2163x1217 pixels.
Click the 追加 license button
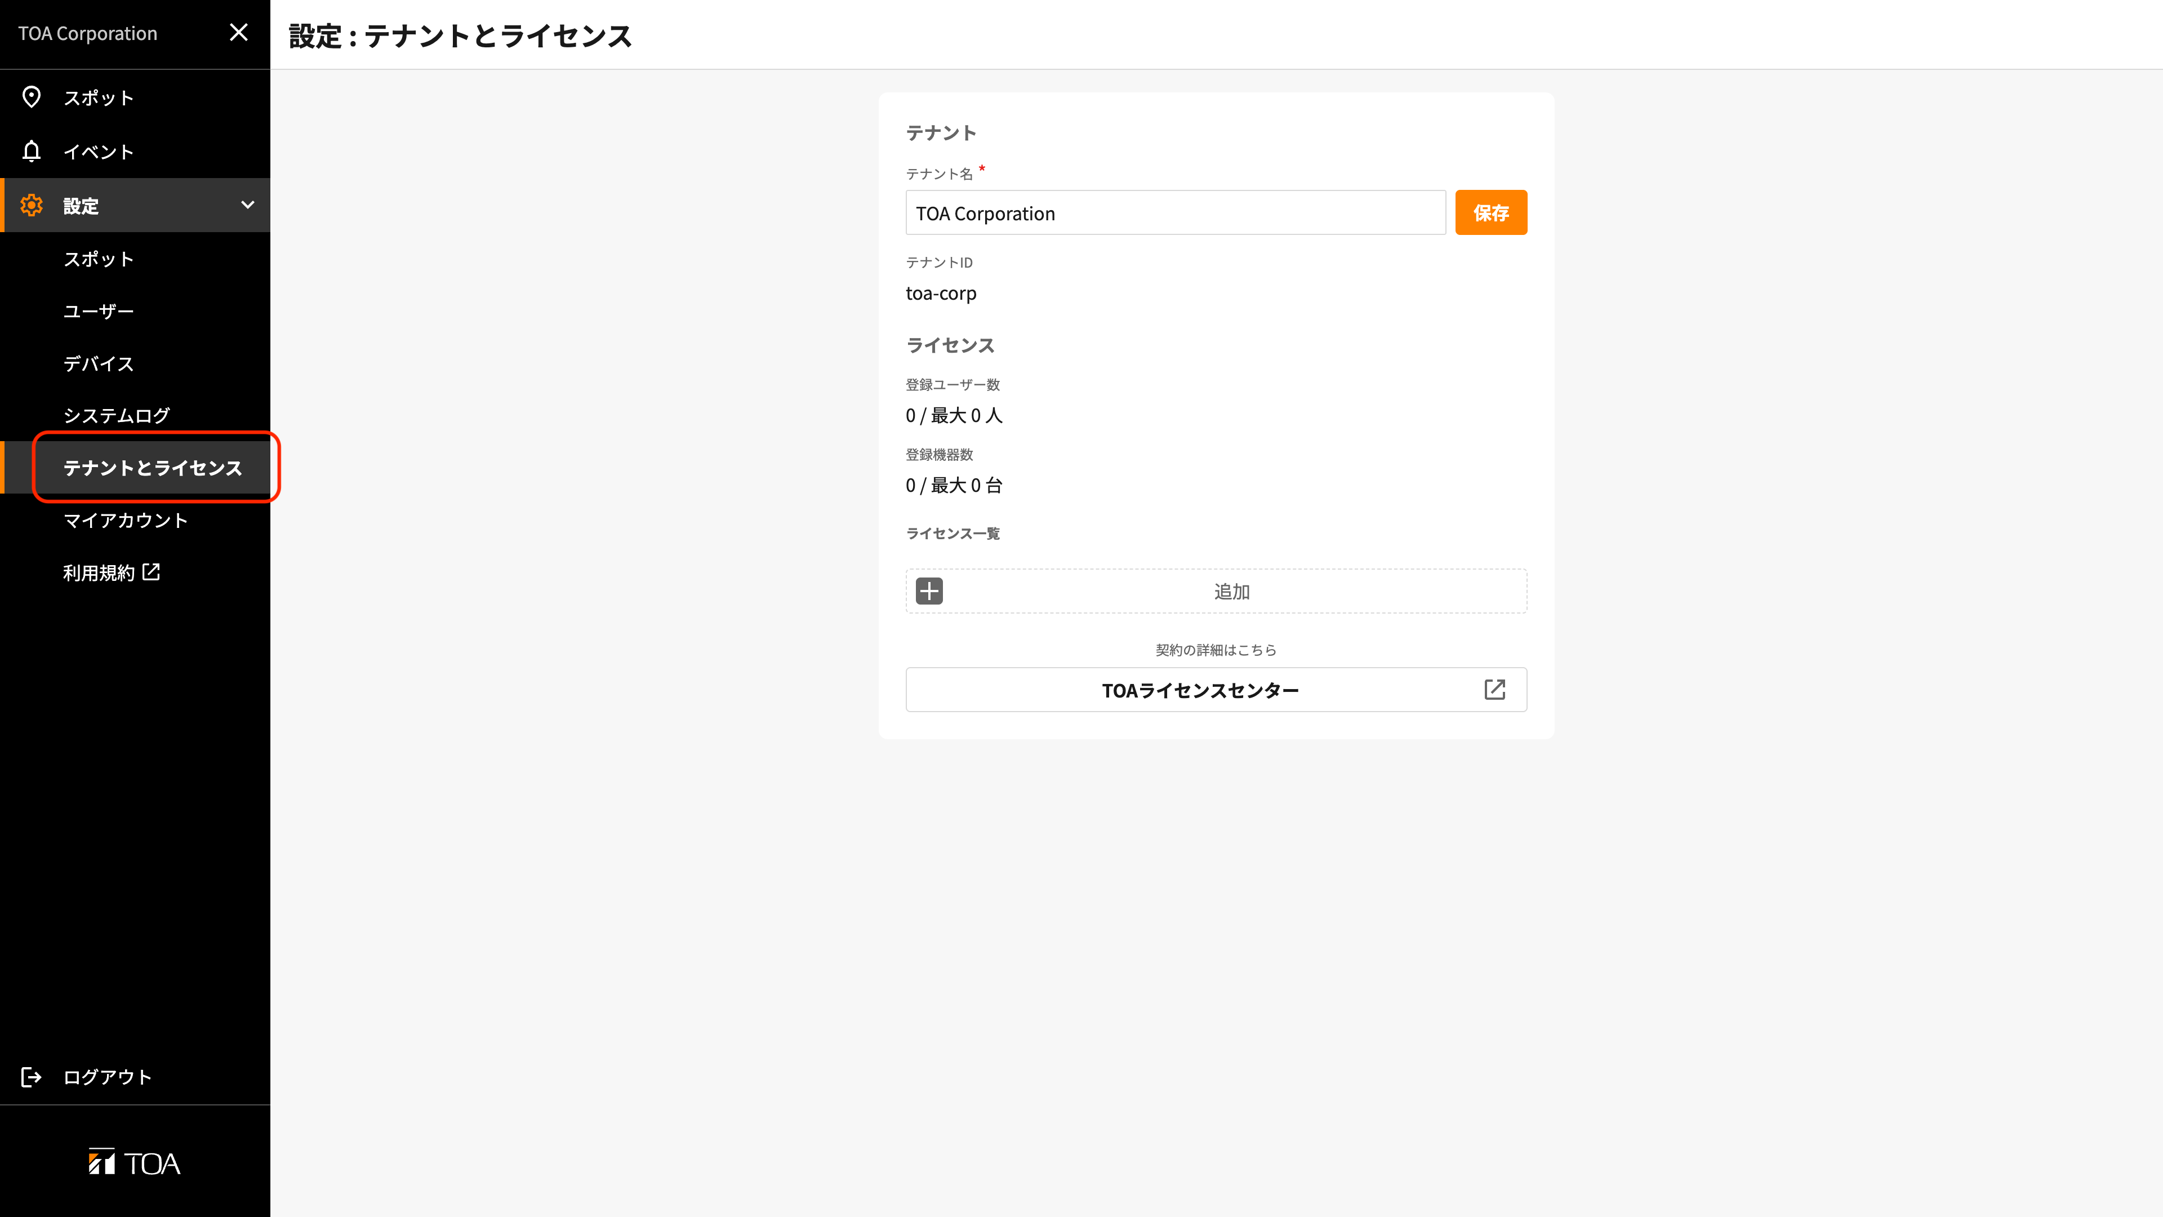point(1216,590)
